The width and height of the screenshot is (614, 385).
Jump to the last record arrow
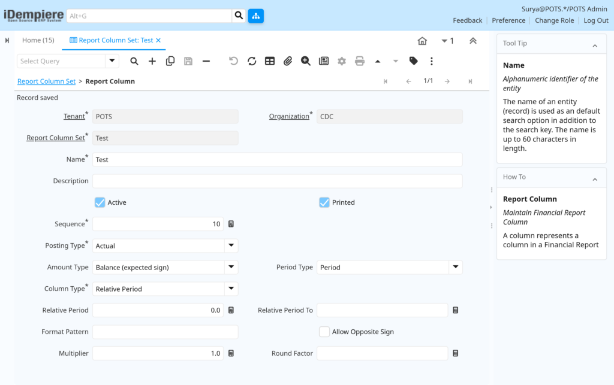tap(470, 81)
